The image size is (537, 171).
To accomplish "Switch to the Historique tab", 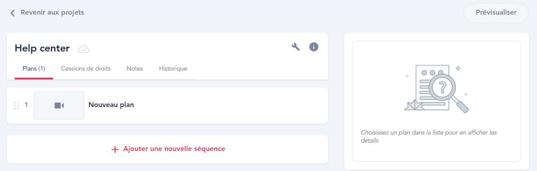I will tap(173, 69).
